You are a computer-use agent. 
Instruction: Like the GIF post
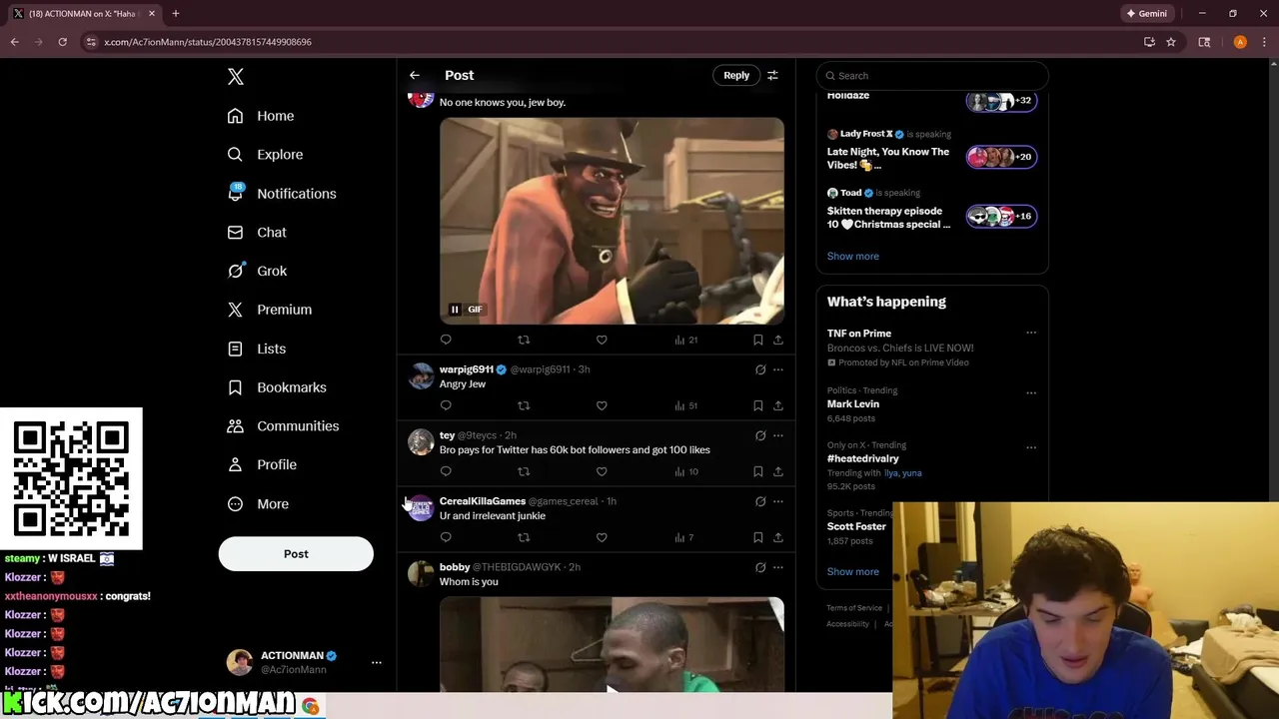[x=602, y=340]
